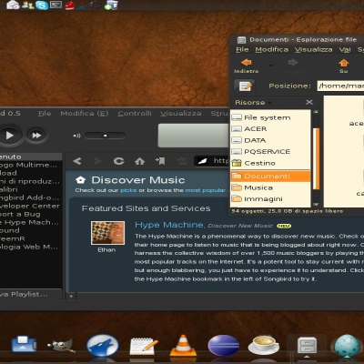The image size is (364, 364).
Task: Skip to next track in Songbird
Action: pos(36,136)
